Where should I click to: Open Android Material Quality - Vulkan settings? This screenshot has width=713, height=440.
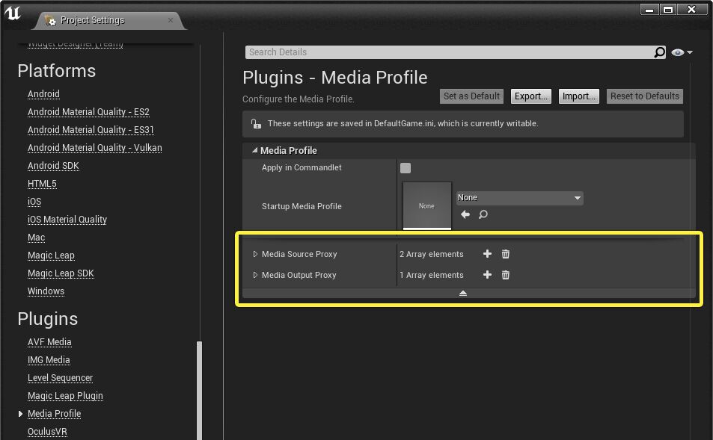tap(94, 147)
